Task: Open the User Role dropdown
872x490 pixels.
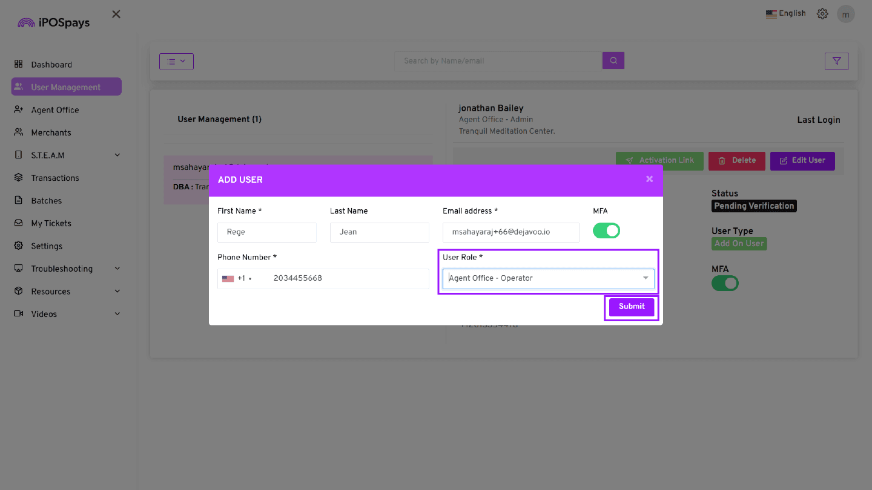Action: tap(548, 278)
